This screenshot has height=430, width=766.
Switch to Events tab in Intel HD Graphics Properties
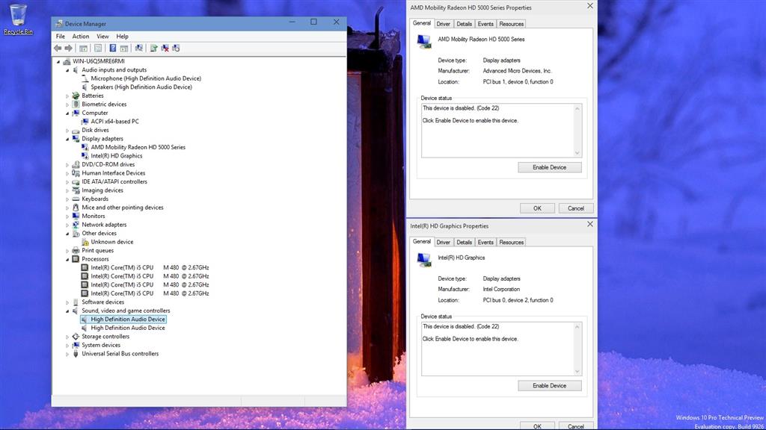(485, 243)
